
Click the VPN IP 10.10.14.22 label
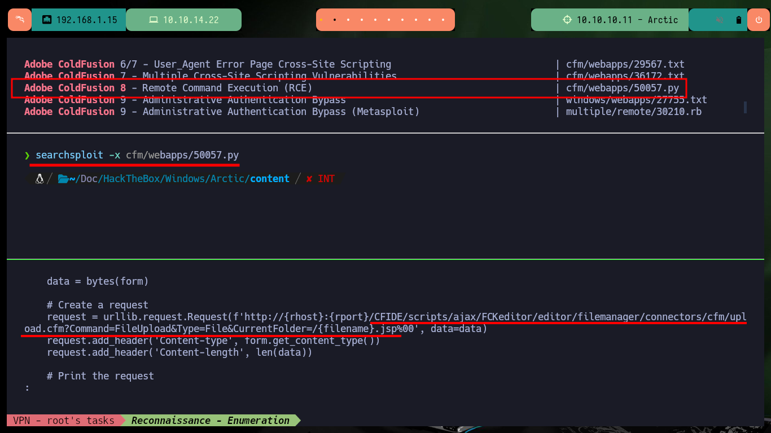click(191, 20)
